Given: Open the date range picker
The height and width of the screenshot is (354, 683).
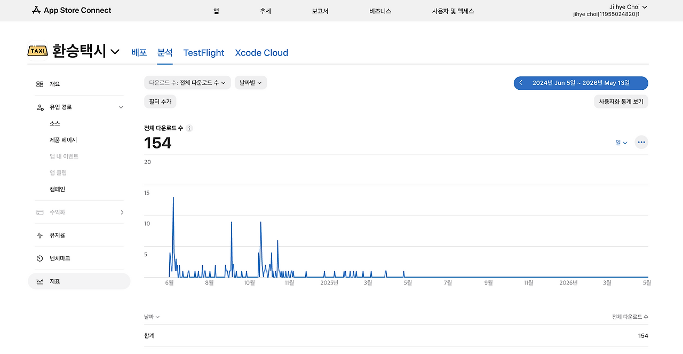Looking at the screenshot, I should tap(581, 83).
